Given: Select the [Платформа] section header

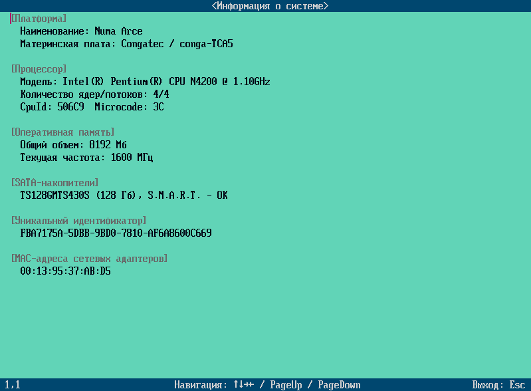Looking at the screenshot, I should [39, 19].
